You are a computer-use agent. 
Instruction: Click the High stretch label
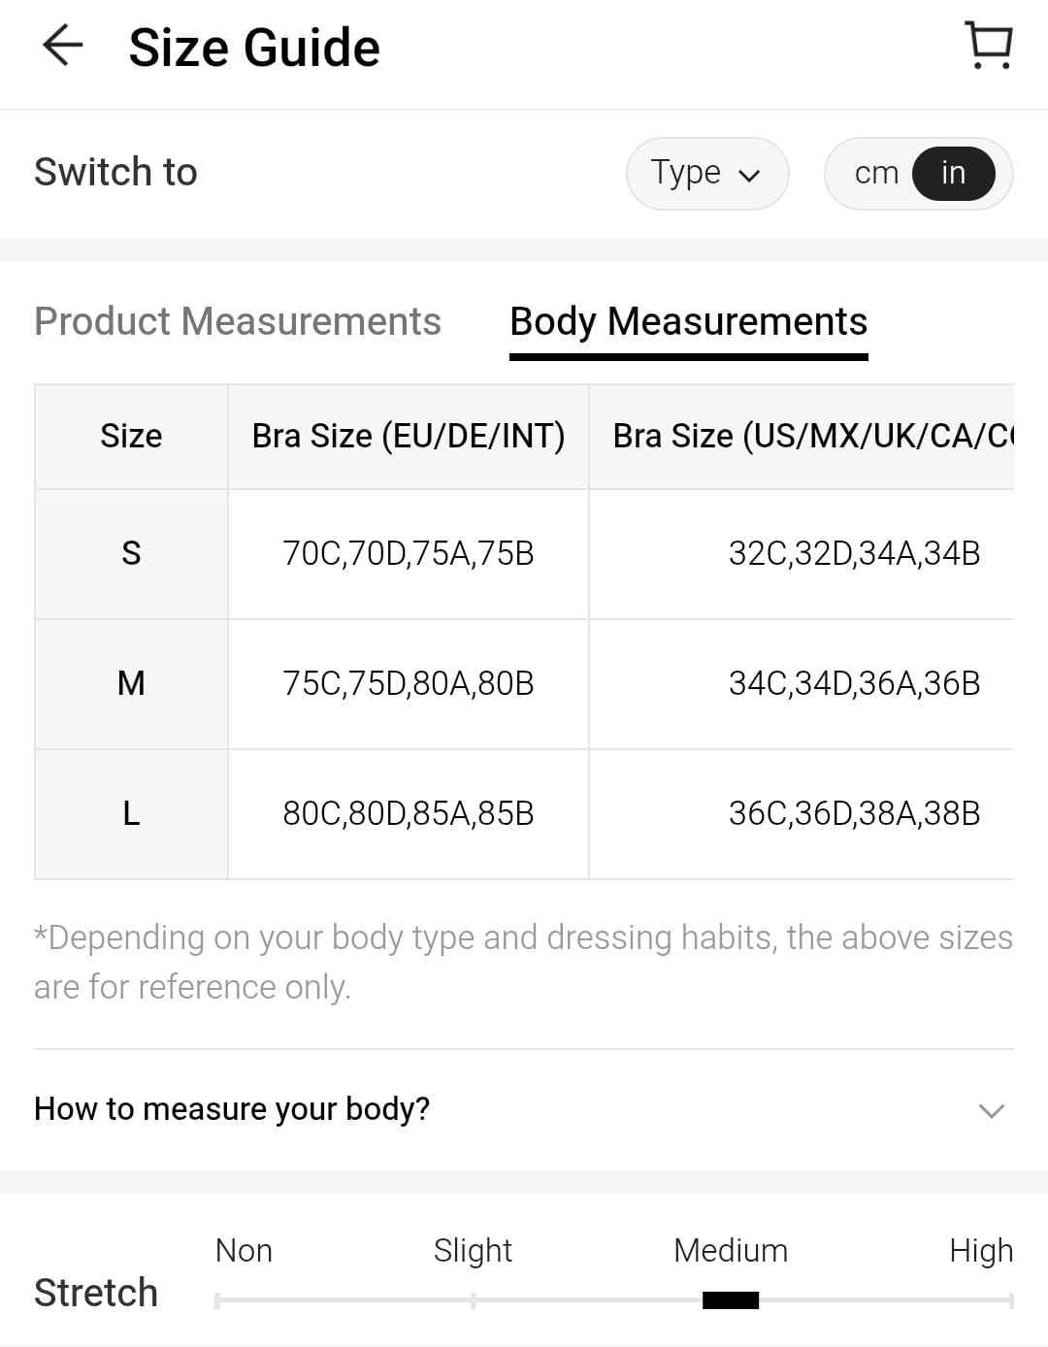980,1250
